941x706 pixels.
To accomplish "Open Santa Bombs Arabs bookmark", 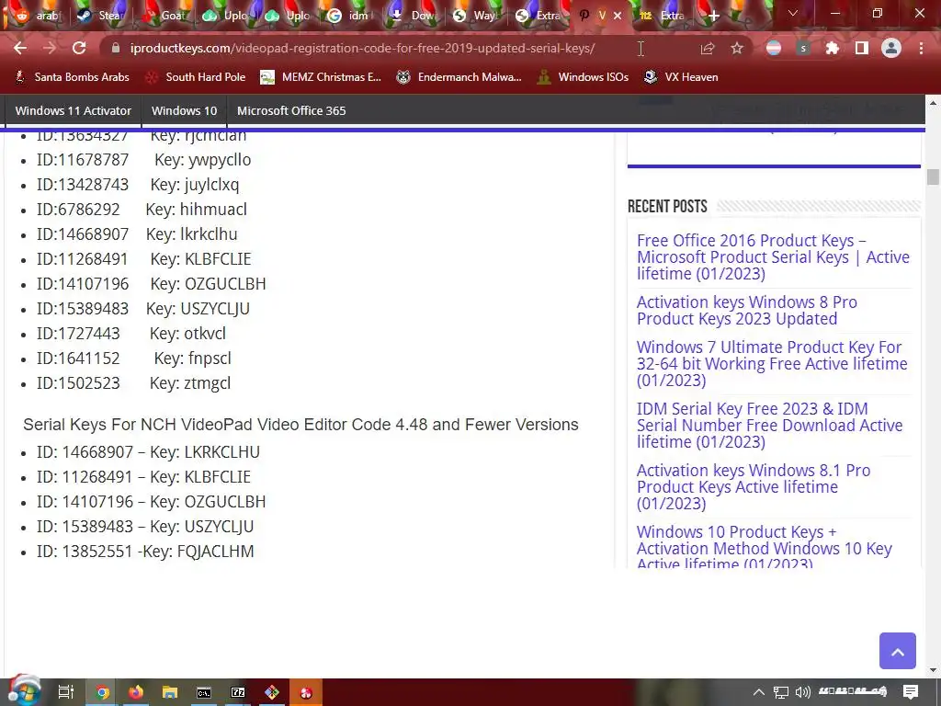I will tap(72, 77).
